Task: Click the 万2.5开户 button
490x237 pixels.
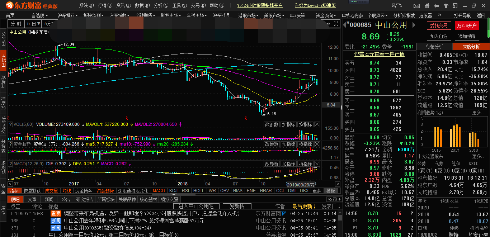Action: tap(467, 25)
